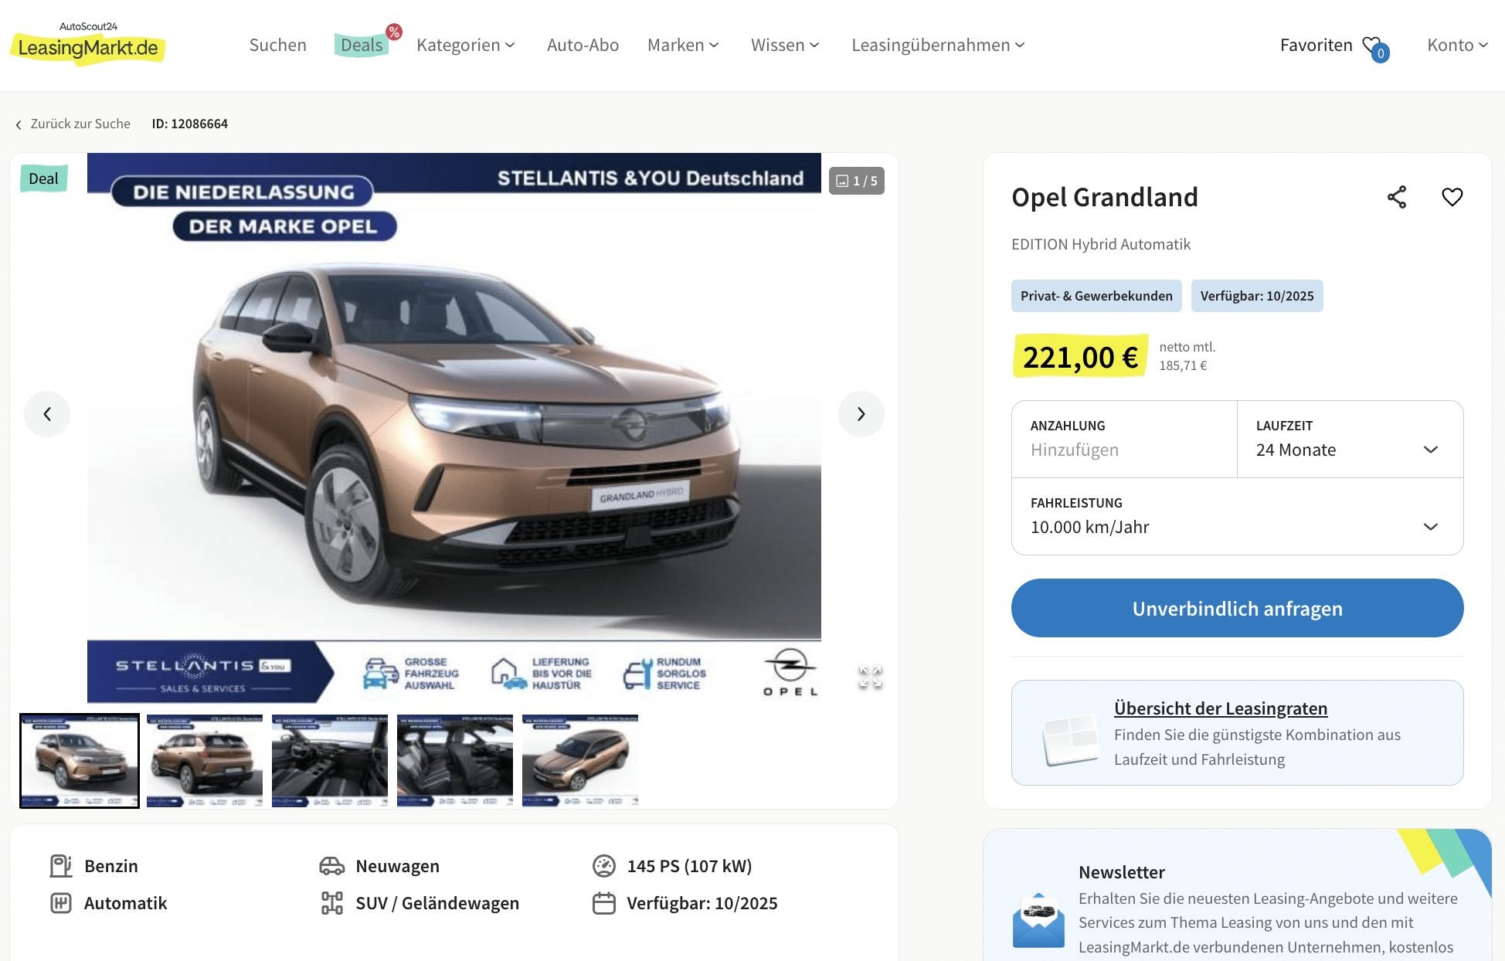Expand the Konto account menu

1458,46
